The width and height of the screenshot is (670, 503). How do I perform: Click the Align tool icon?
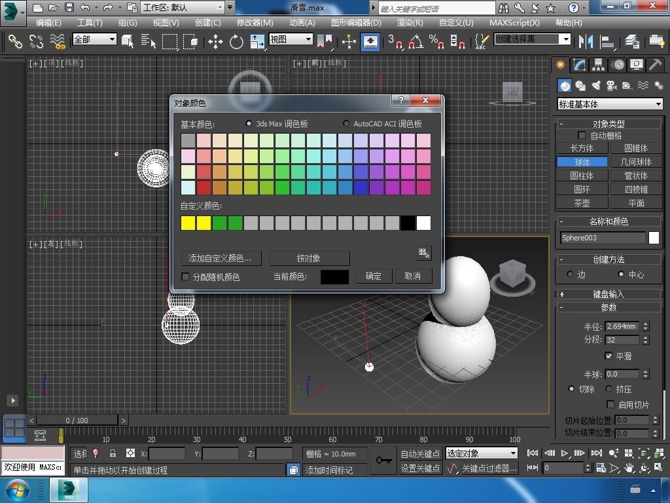[607, 41]
